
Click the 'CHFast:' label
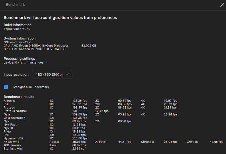[193, 142]
